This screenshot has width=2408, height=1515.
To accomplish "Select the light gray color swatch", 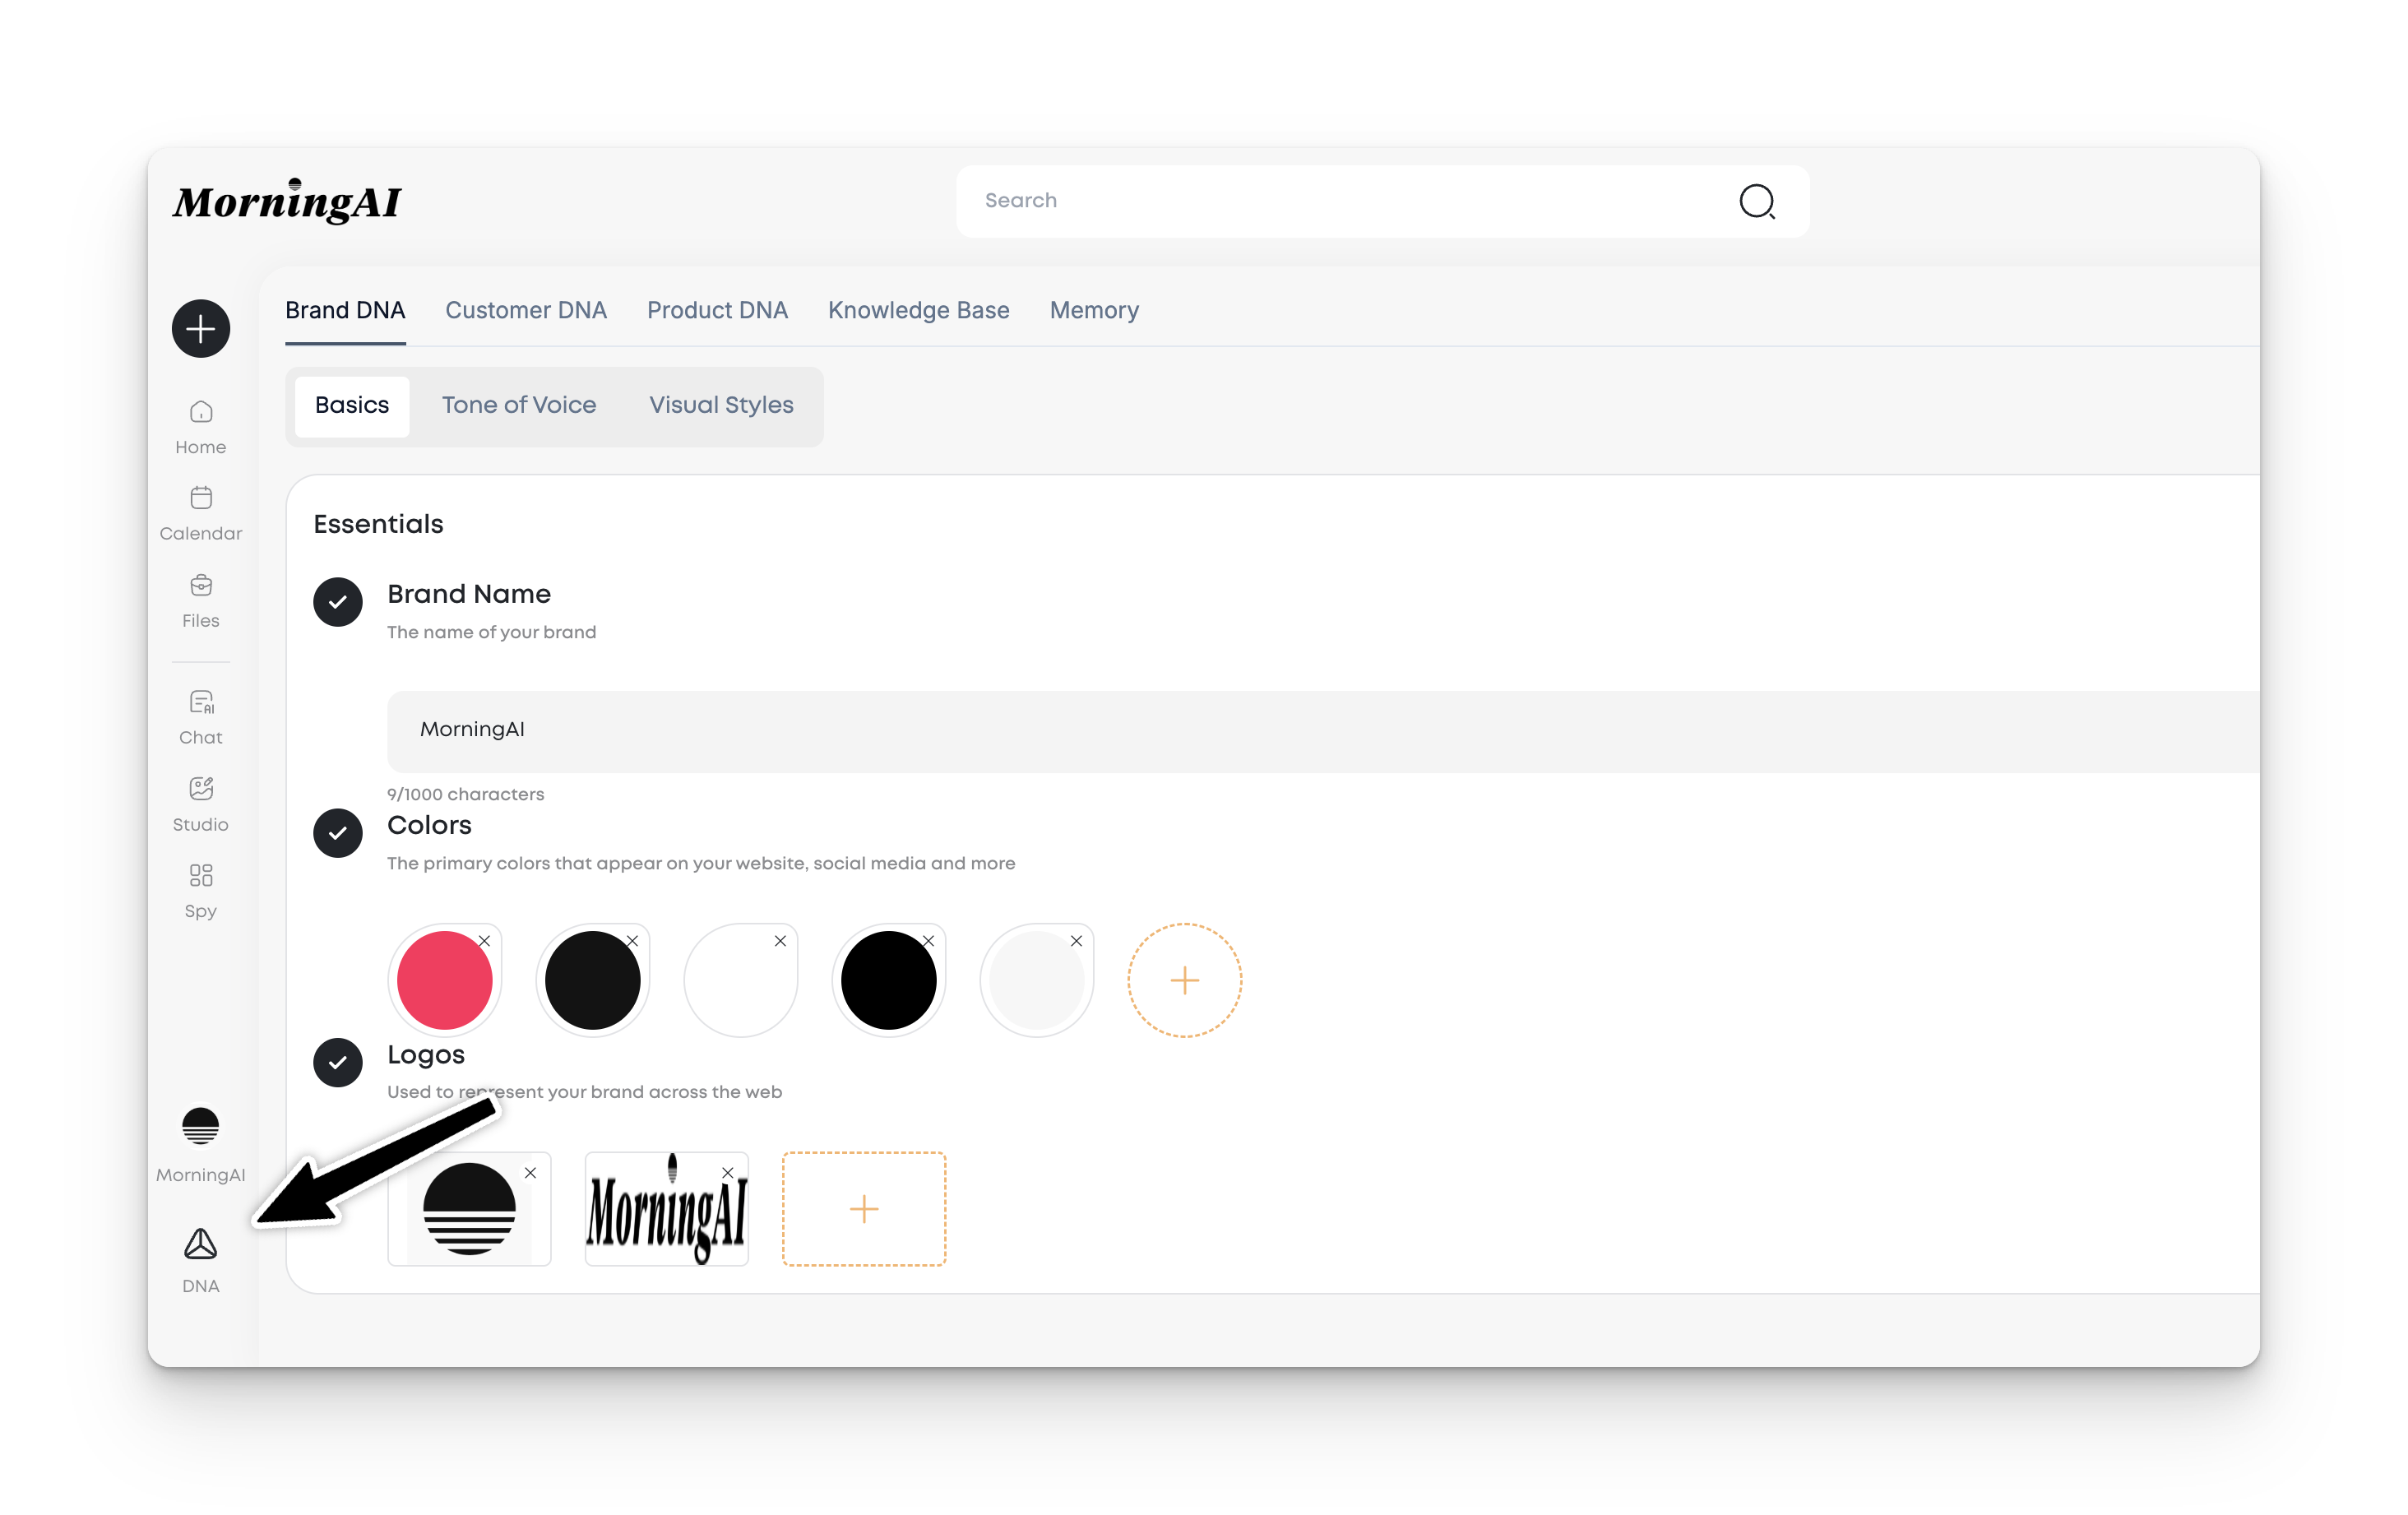I will tap(1036, 981).
